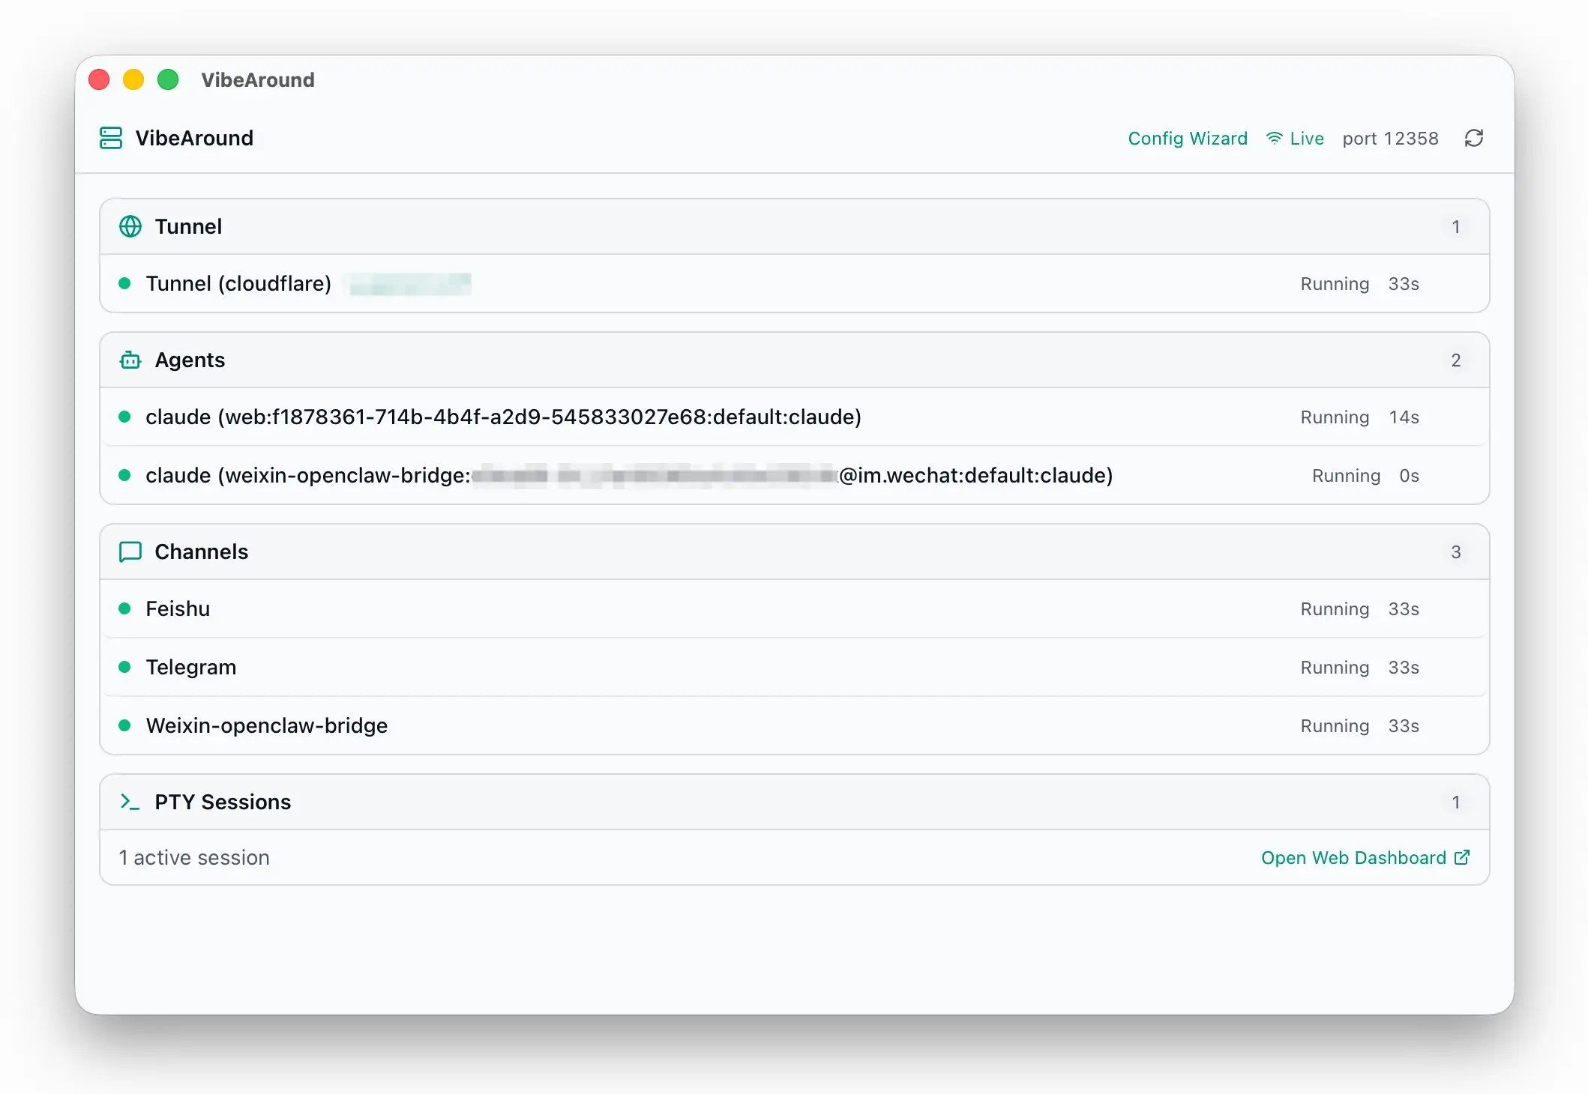Image resolution: width=1588 pixels, height=1094 pixels.
Task: Open Web Dashboard link
Action: 1353,858
